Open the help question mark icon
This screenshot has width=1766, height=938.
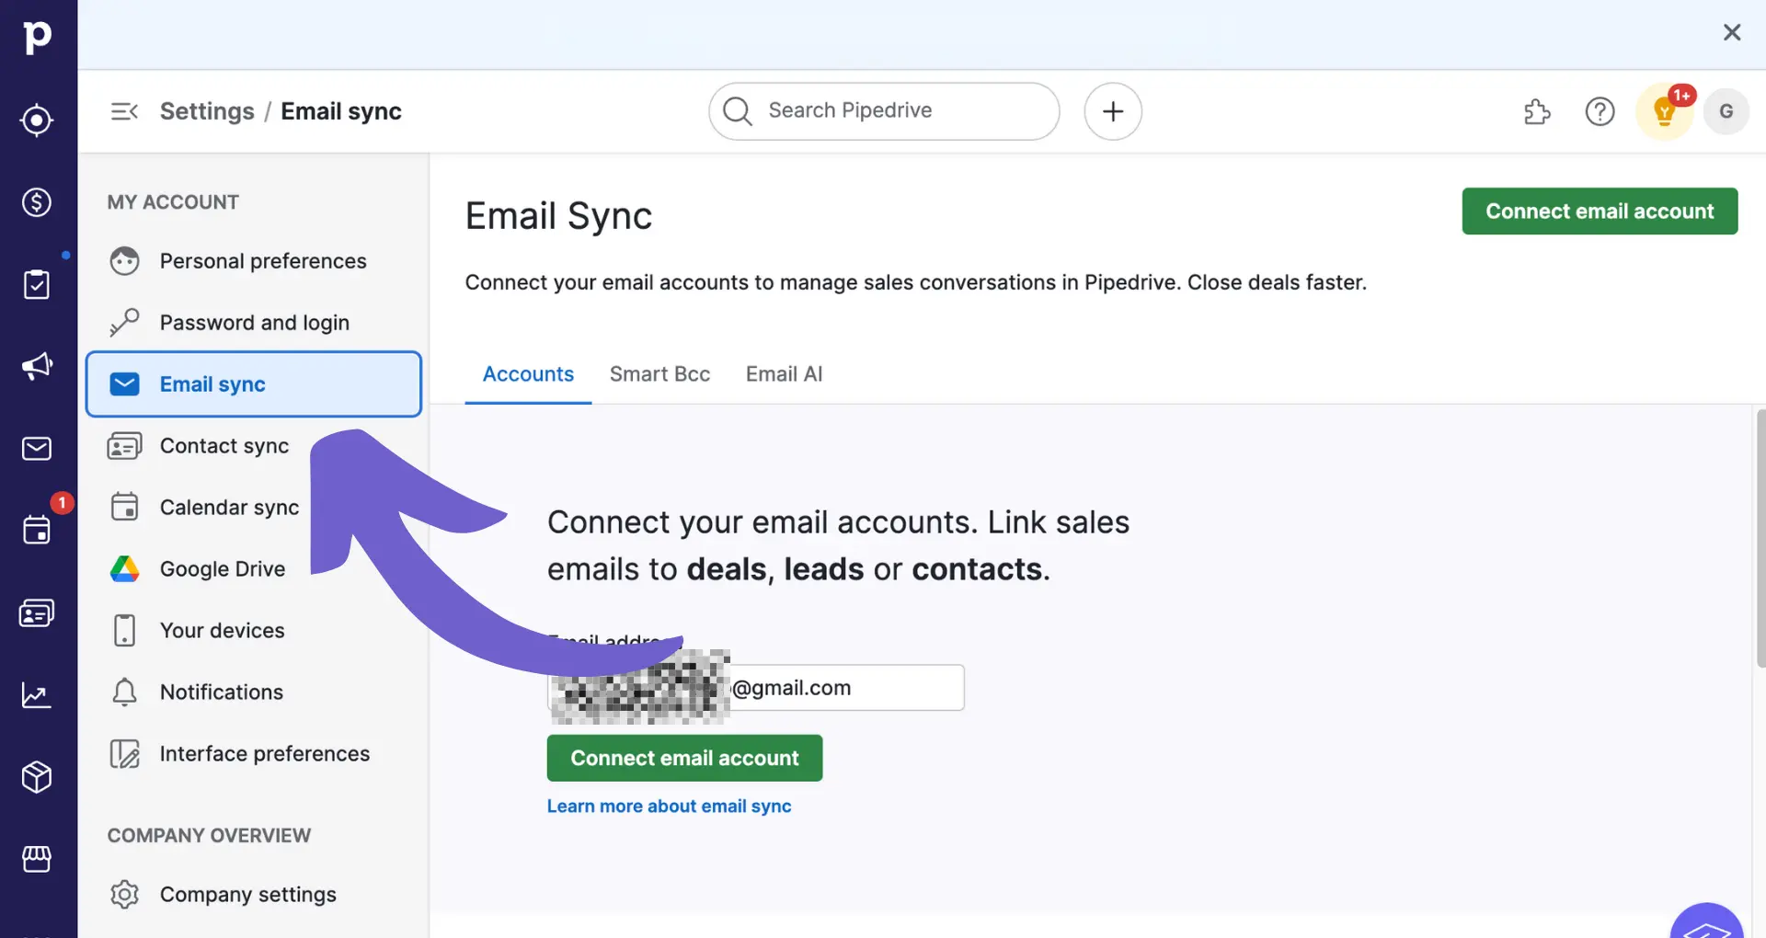tap(1600, 111)
